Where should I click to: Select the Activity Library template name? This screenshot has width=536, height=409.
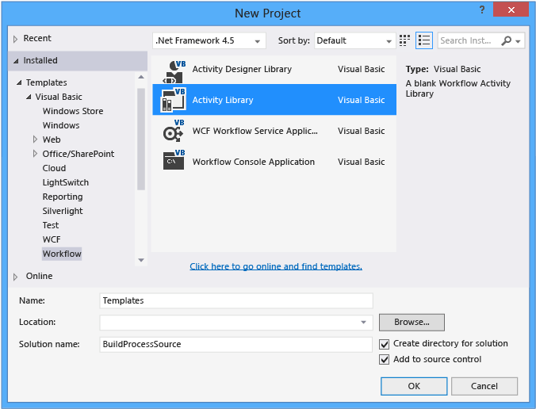click(223, 100)
